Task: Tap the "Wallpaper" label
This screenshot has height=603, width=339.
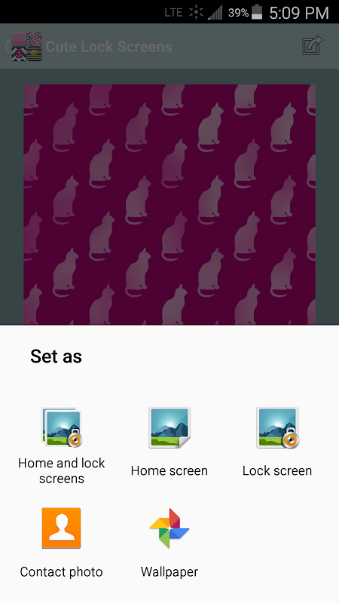Action: tap(169, 572)
